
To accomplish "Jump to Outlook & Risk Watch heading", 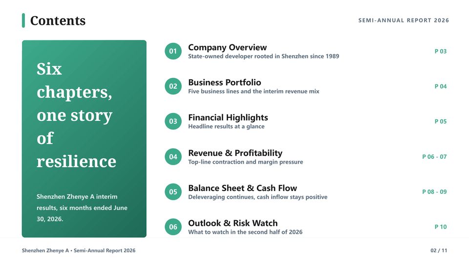I will pos(233,223).
